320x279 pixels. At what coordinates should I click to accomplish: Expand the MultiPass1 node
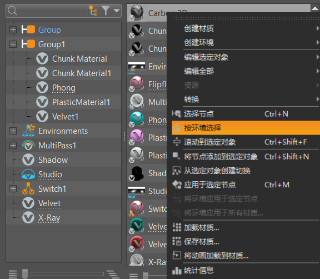click(13, 145)
